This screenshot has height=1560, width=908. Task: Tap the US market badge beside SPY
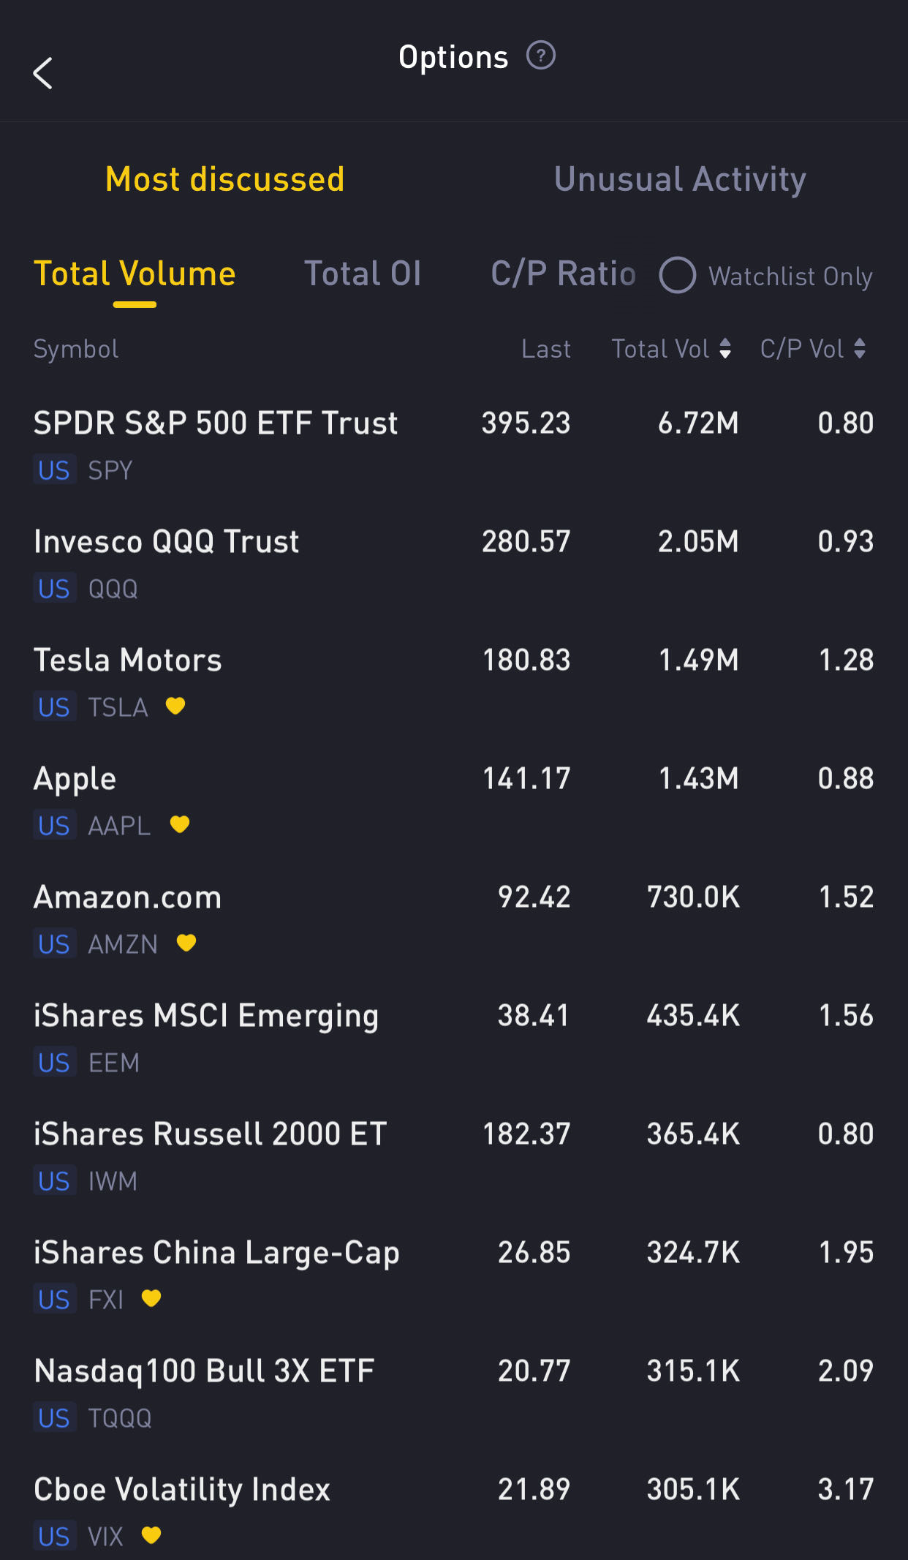(x=54, y=470)
